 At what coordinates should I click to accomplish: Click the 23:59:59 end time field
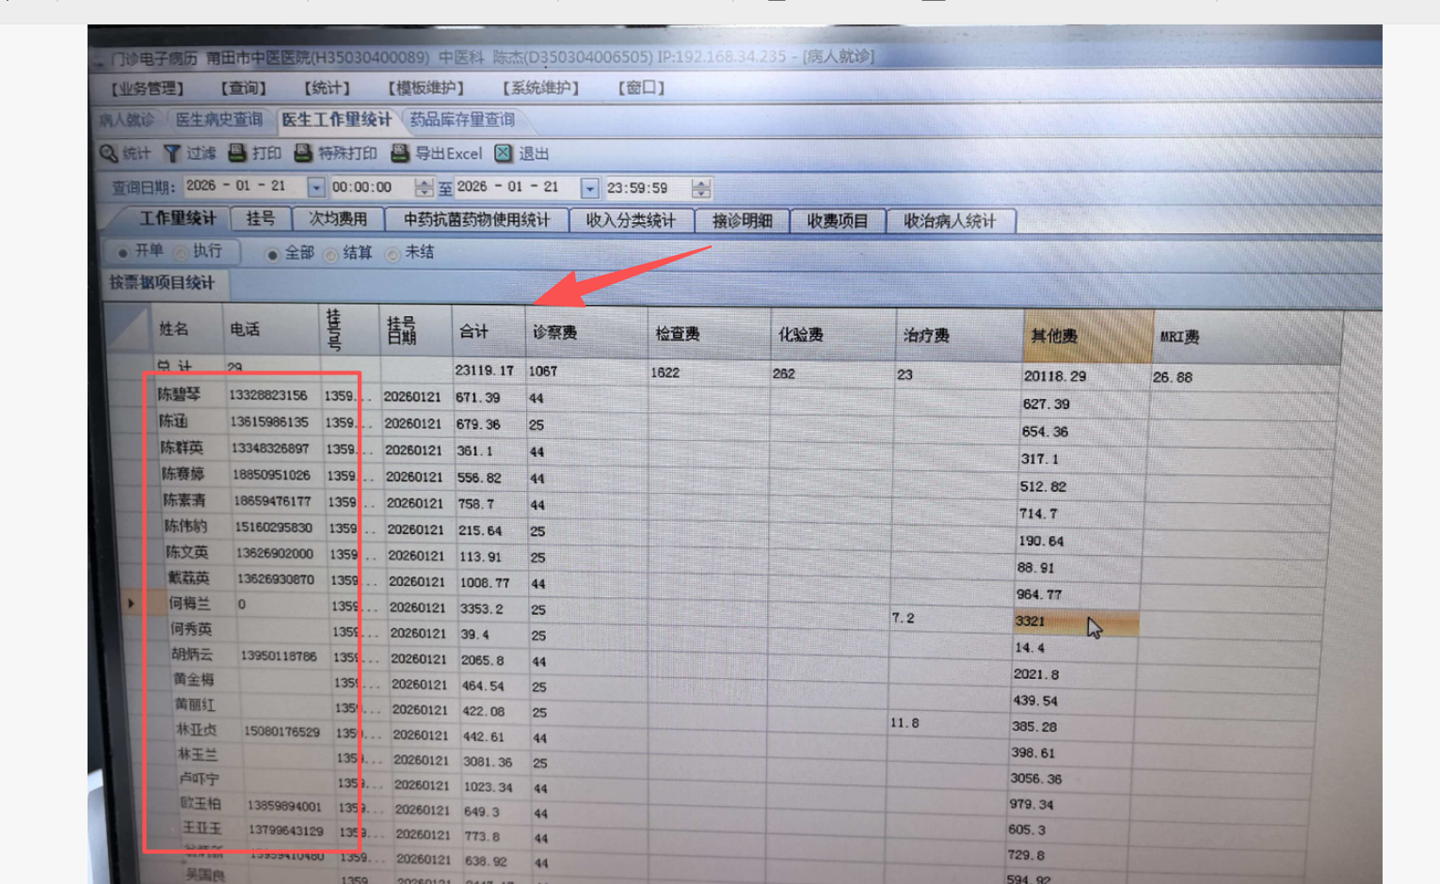coord(648,188)
